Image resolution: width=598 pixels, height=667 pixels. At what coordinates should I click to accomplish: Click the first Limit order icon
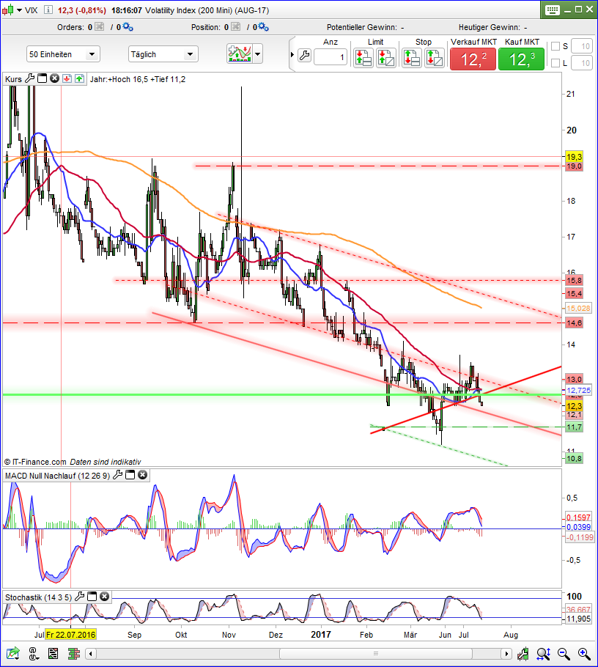tap(363, 58)
